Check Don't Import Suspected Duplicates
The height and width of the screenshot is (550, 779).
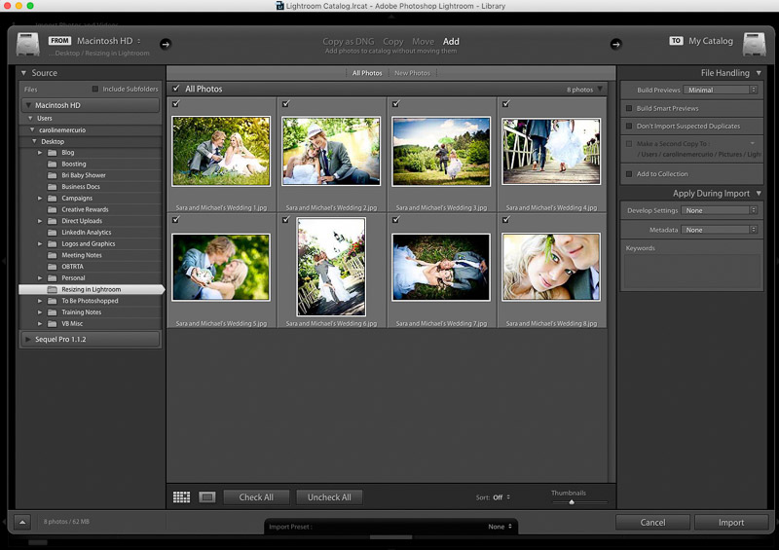(629, 126)
